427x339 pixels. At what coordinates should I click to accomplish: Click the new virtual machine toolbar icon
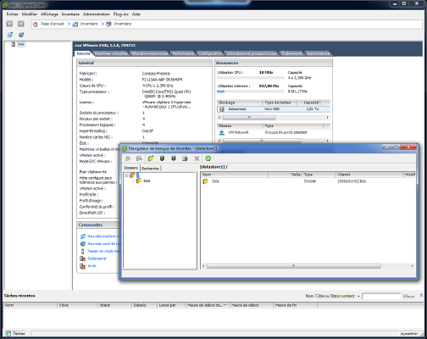coord(10,35)
